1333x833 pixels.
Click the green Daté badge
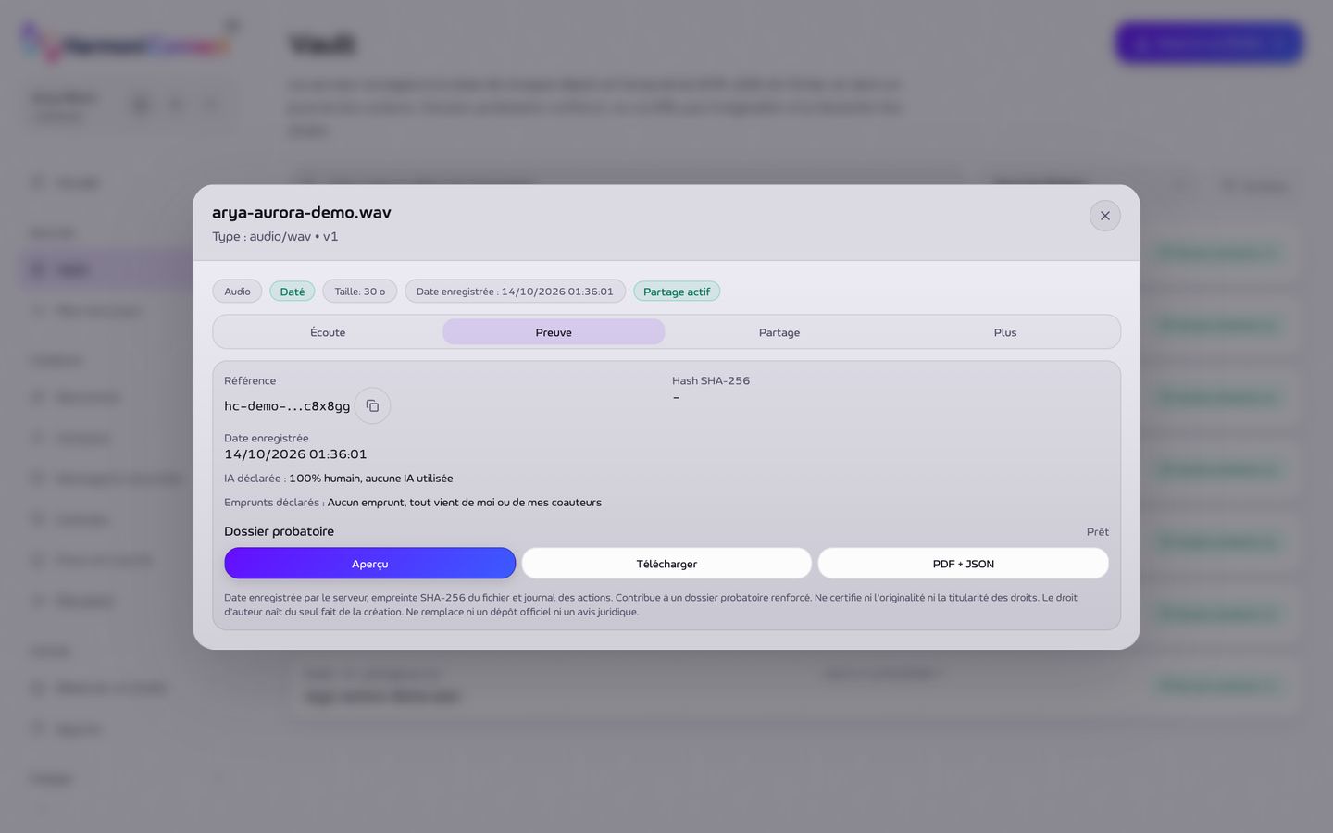point(293,292)
